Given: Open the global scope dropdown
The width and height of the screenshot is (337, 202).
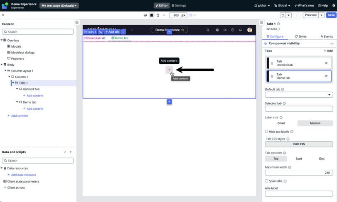Looking at the screenshot, I should 262,5.
